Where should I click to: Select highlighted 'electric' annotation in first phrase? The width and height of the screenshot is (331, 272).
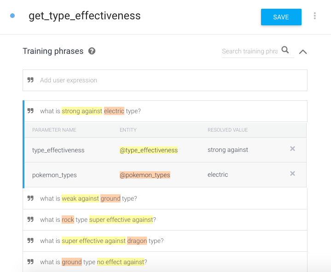click(x=114, y=111)
